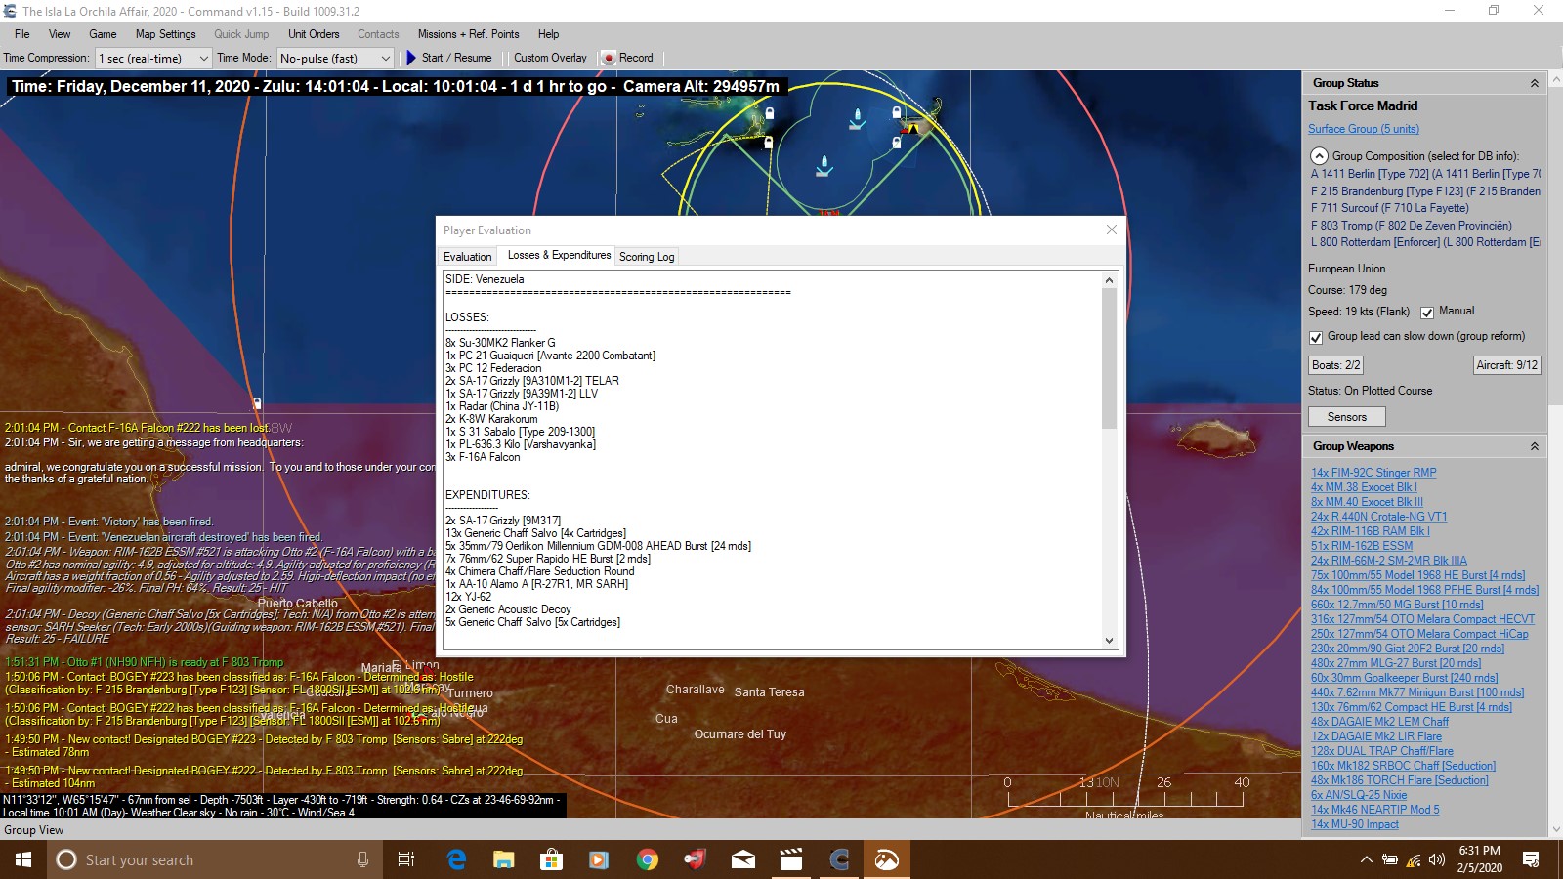The image size is (1563, 879).
Task: Click the Group Composition round arrow icon
Action: pyautogui.click(x=1319, y=156)
